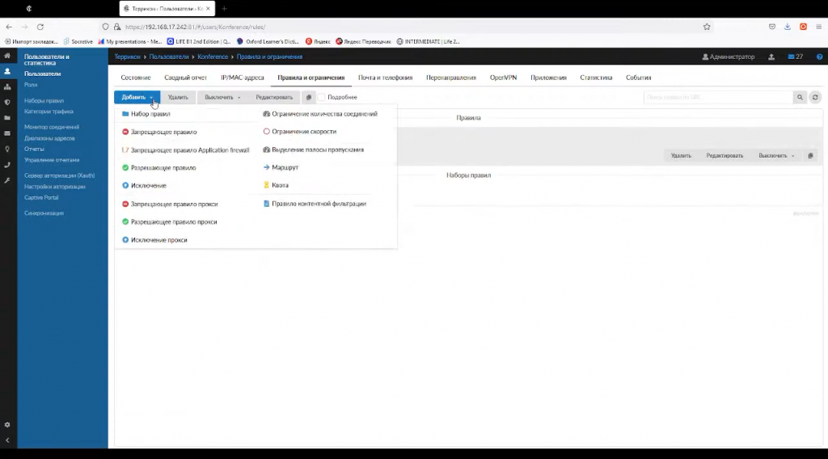Open the Статистика tab
The image size is (828, 459).
point(596,78)
